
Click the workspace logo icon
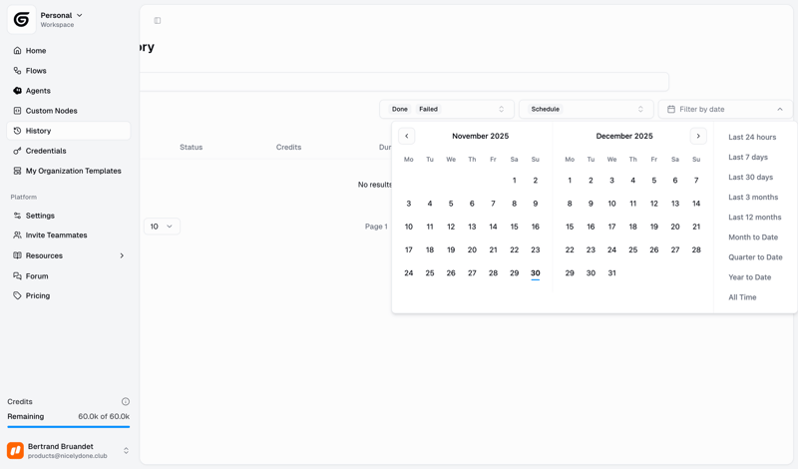click(x=21, y=20)
